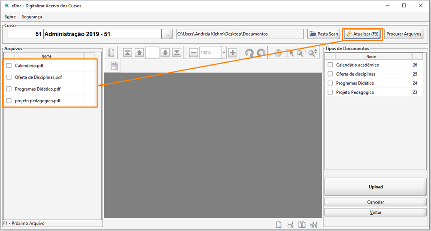
Task: Select the Calendario.pdf file name
Action: coord(29,66)
